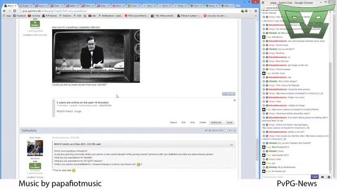Focus the Twitch chat message input
The image size is (337, 189).
coord(286,177)
